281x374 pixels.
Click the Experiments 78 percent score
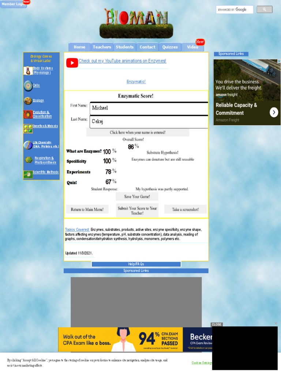[108, 172]
